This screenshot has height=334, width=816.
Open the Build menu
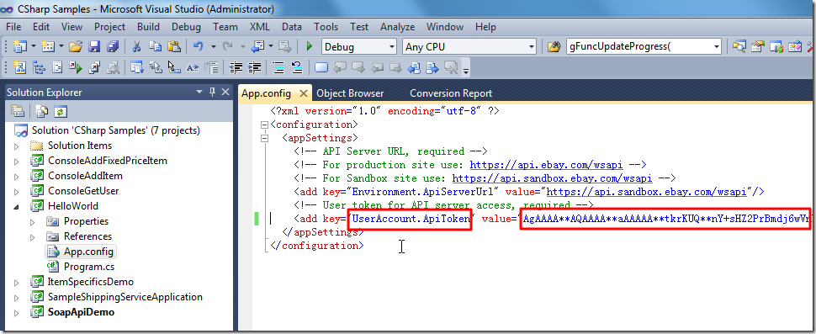[x=148, y=27]
